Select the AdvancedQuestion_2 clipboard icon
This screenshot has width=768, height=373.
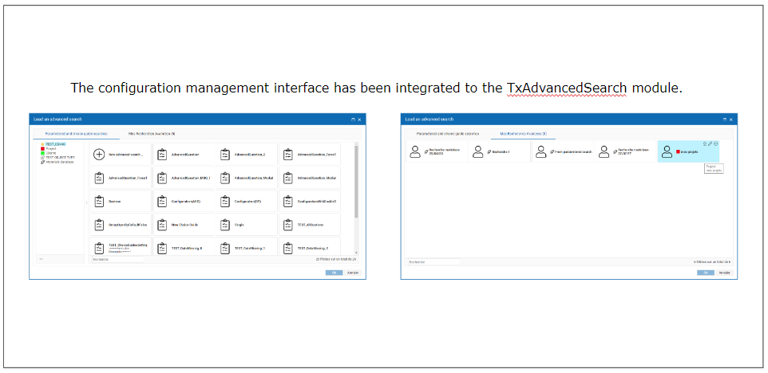point(225,155)
